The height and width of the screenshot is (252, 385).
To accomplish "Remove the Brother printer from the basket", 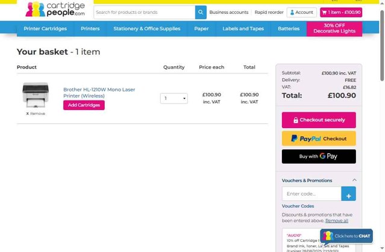I will coord(36,114).
